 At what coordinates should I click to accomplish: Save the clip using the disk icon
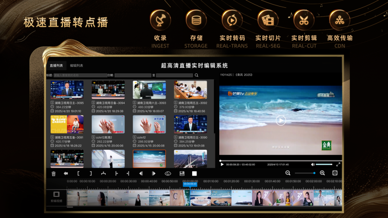point(181,173)
